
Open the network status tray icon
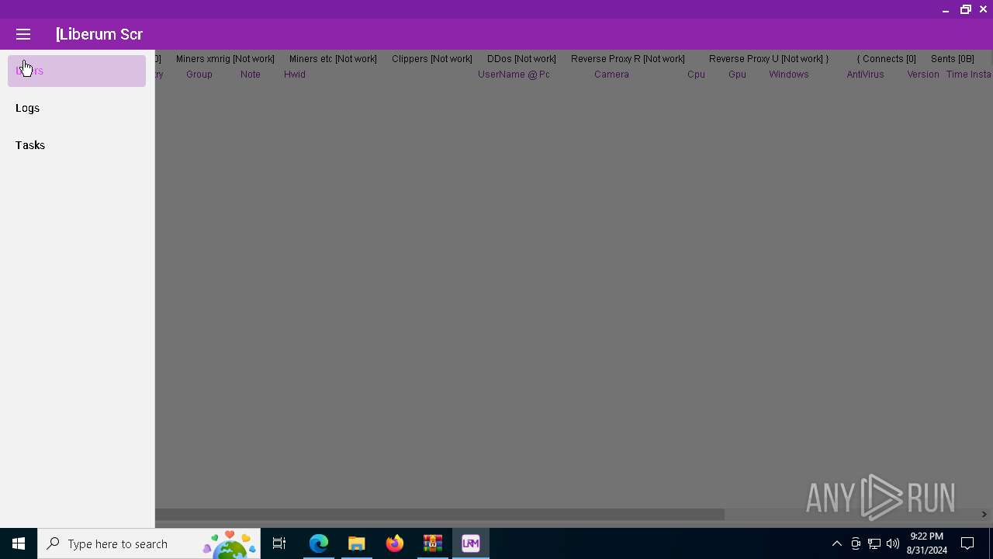click(x=874, y=543)
